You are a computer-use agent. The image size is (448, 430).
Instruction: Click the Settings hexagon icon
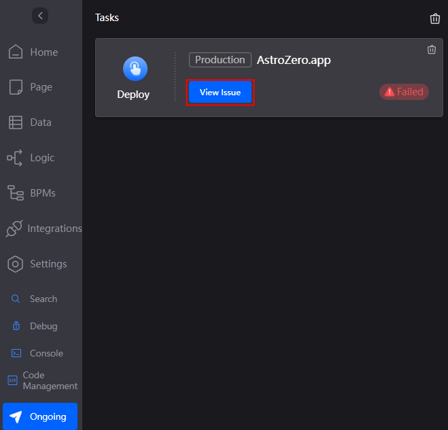point(15,264)
